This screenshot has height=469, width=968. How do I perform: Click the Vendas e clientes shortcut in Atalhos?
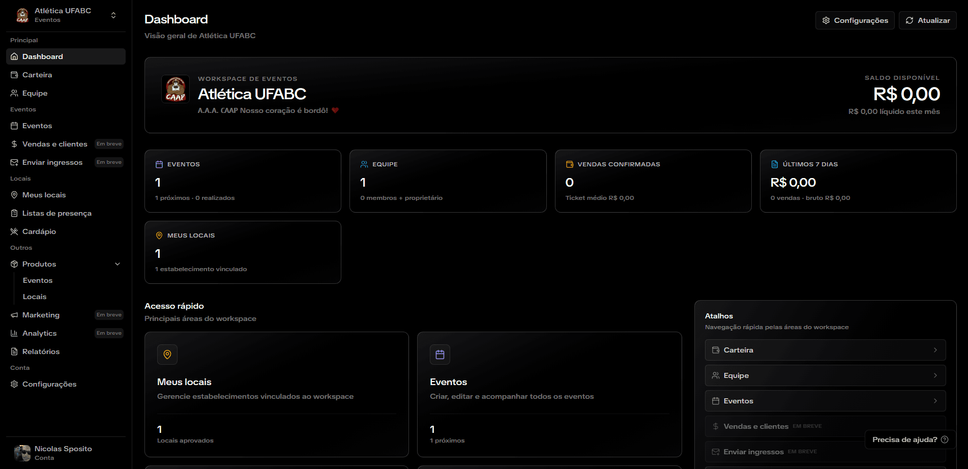pos(825,426)
